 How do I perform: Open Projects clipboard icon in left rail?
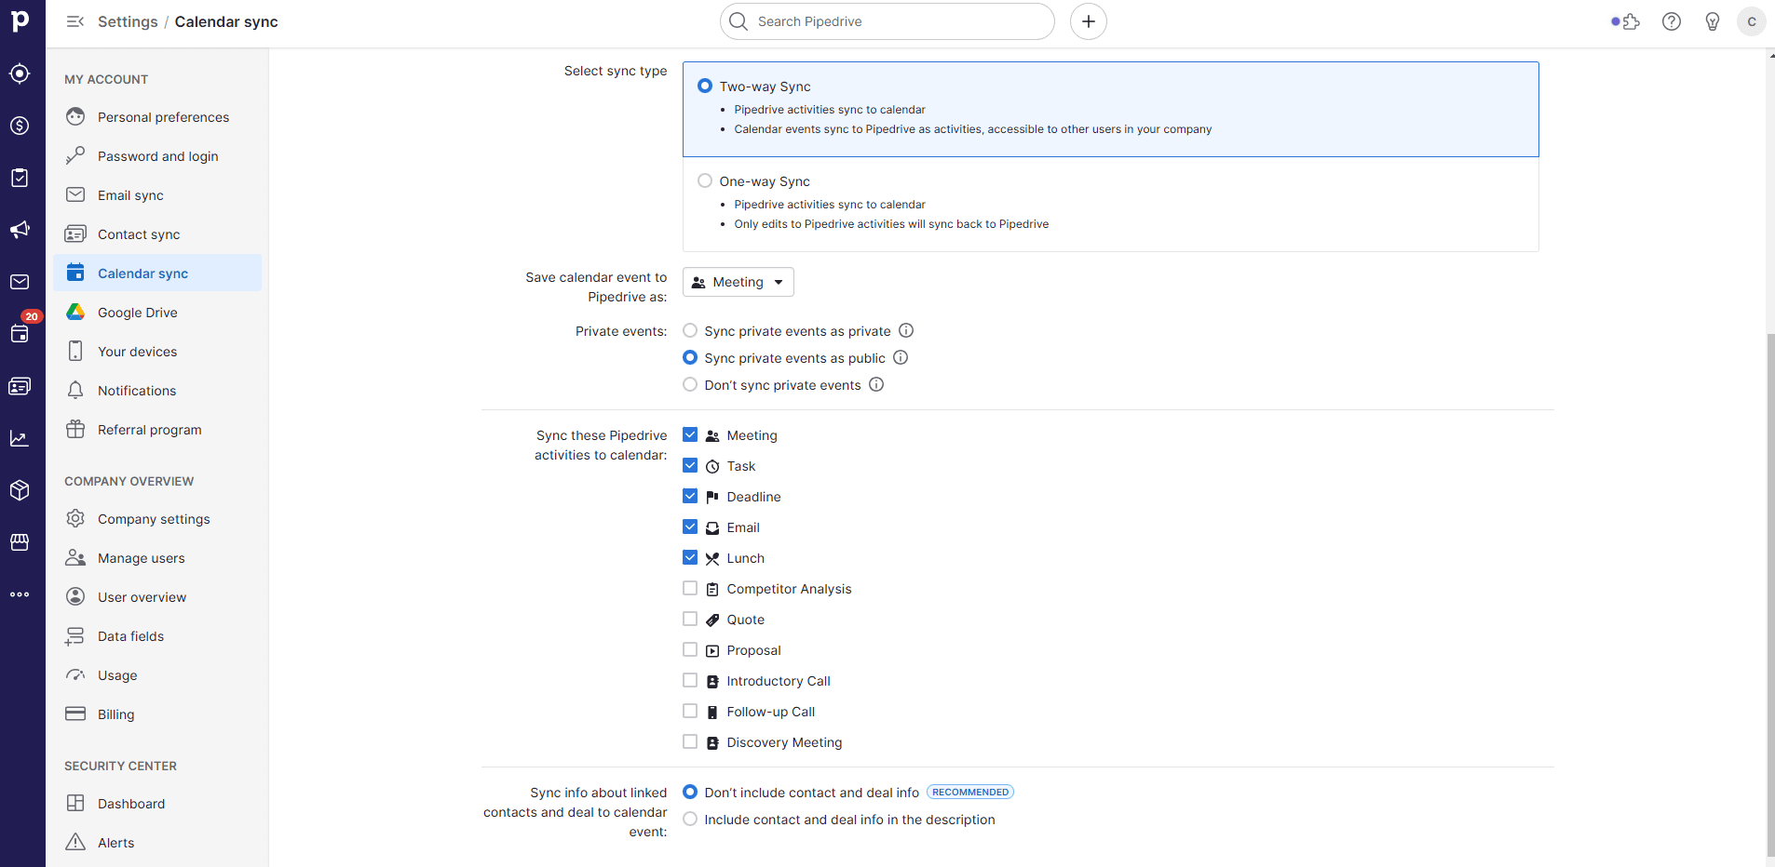(x=20, y=178)
